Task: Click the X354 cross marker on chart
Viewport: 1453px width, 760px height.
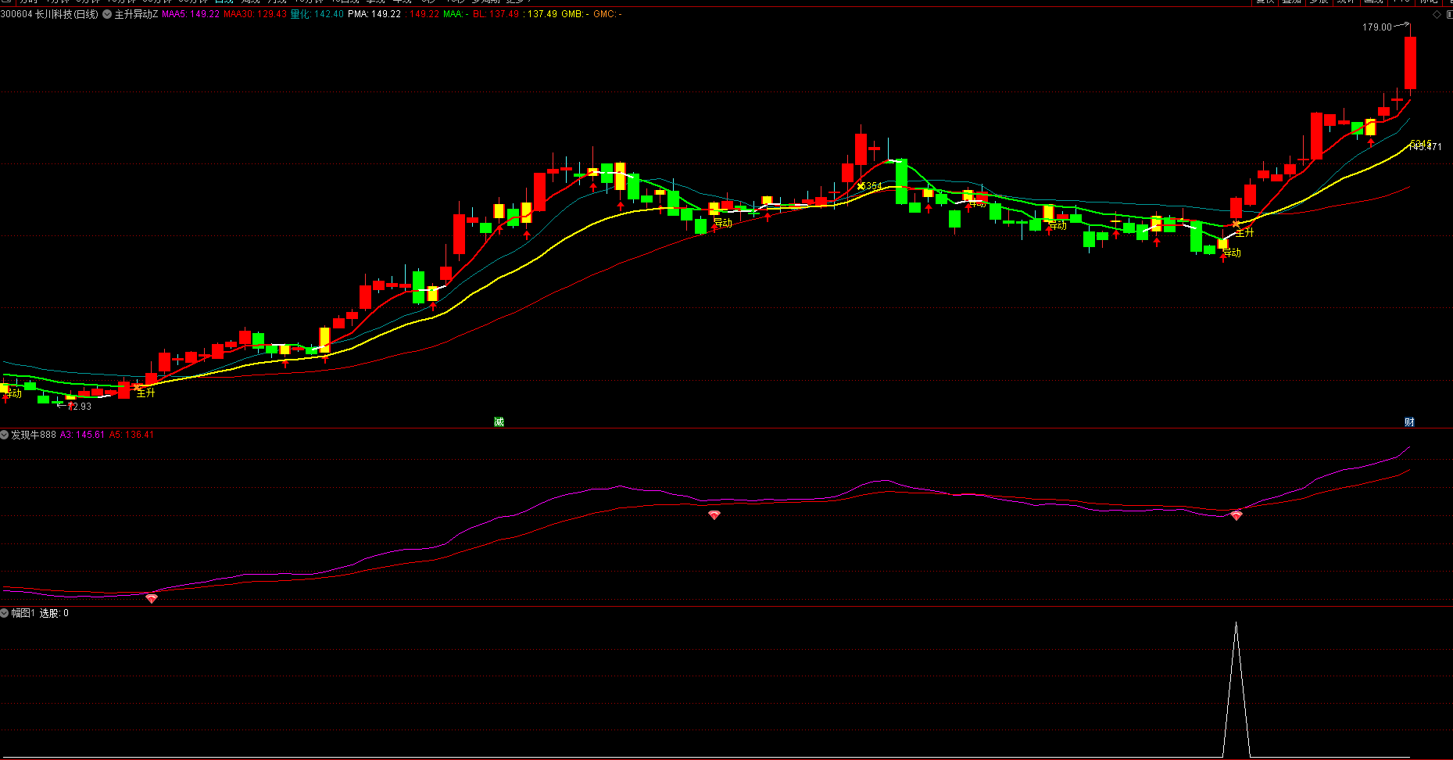Action: pos(868,186)
